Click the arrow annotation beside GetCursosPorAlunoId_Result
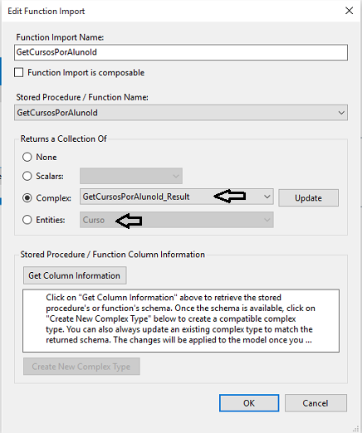 230,196
